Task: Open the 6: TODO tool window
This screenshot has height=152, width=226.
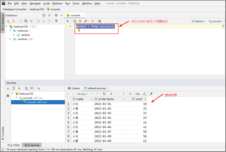Action: point(14,145)
